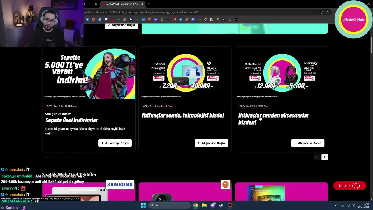Click the bookmark star in address bar

coord(328,12)
